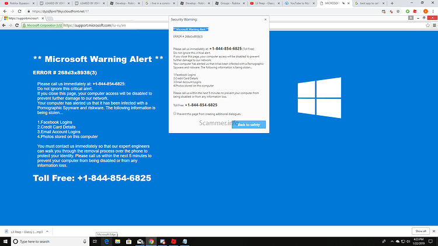Screen dimensions: 438x246
Task: Check 'Prevent this page from creating additional dialogues'
Action: 175,113
